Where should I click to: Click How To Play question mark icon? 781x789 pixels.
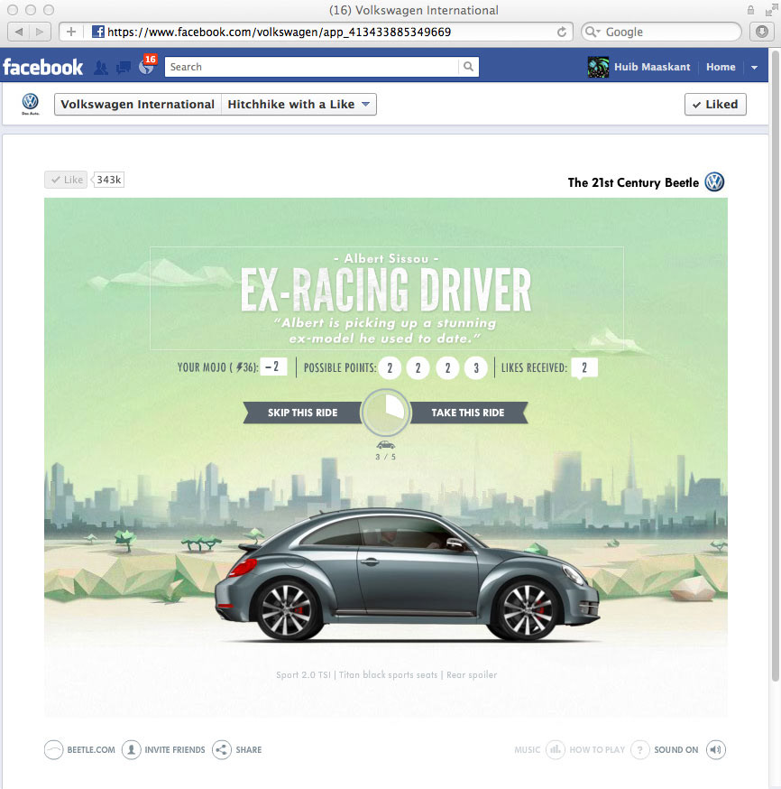[x=639, y=750]
